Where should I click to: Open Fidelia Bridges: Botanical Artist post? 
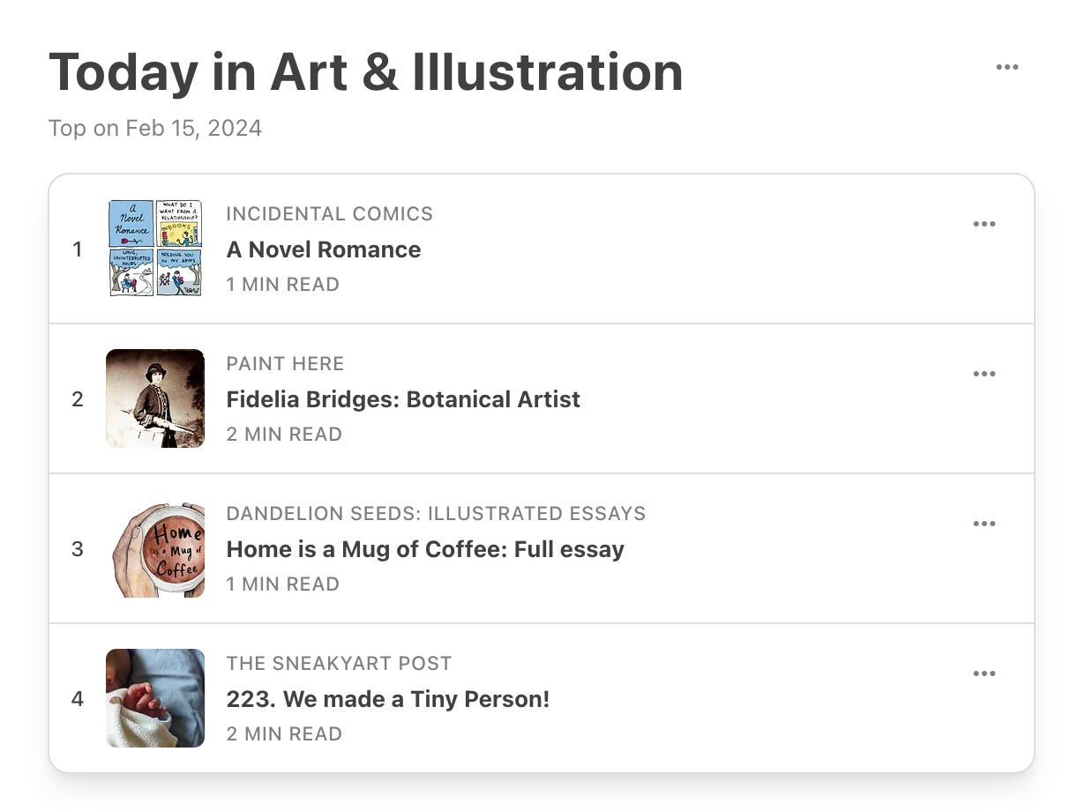pyautogui.click(x=403, y=399)
